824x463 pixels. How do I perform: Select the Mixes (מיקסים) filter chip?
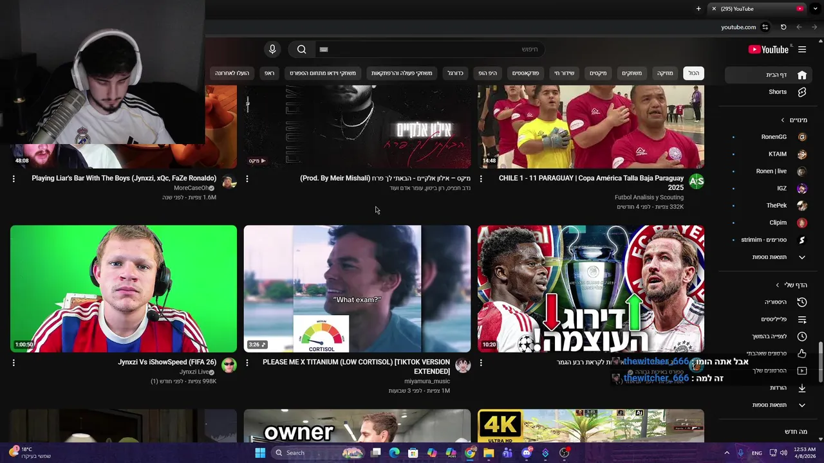pos(598,73)
